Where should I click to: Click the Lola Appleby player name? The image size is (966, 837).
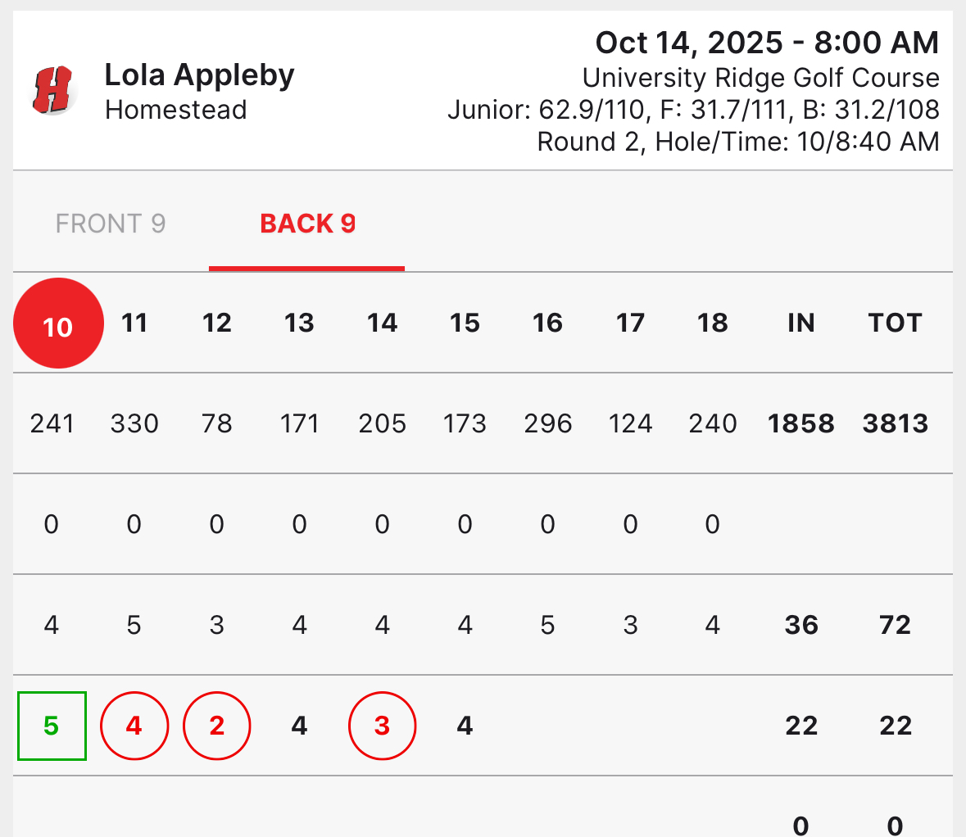pos(199,75)
